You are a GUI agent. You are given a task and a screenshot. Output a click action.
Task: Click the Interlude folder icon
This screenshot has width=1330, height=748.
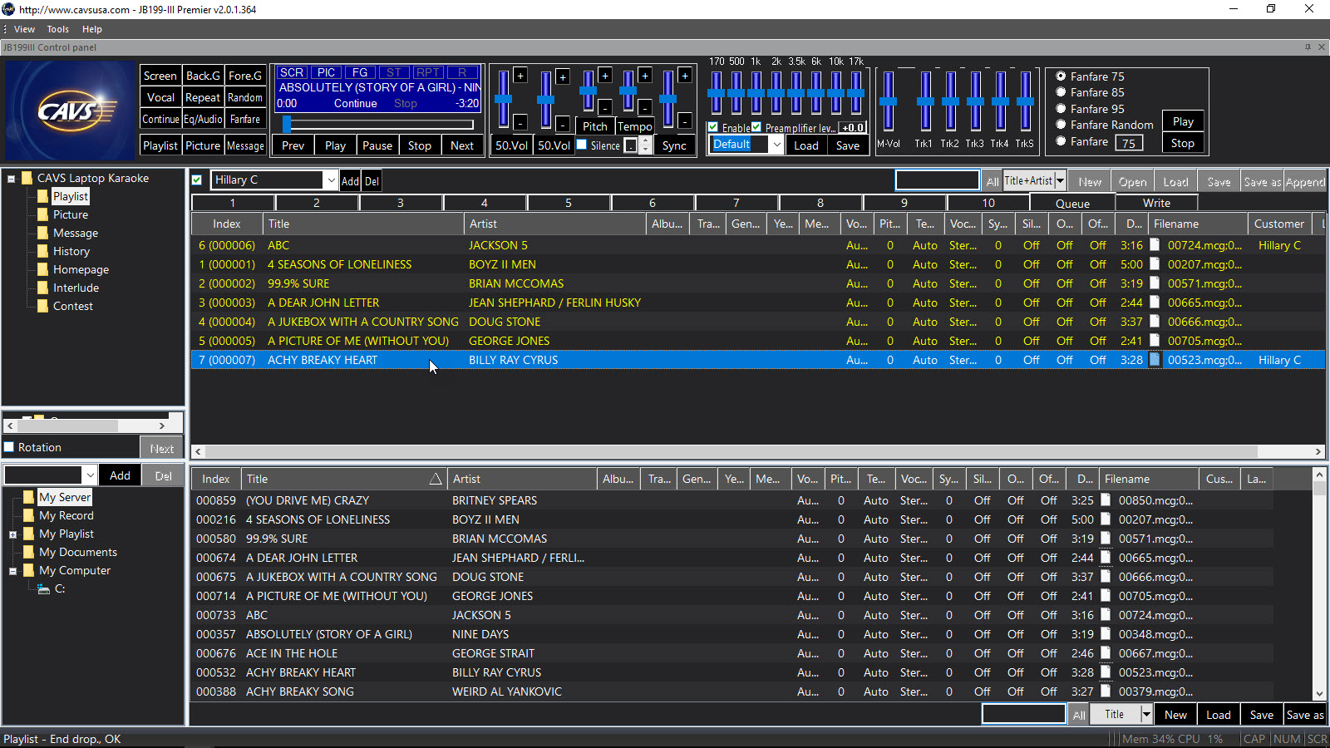click(x=42, y=288)
